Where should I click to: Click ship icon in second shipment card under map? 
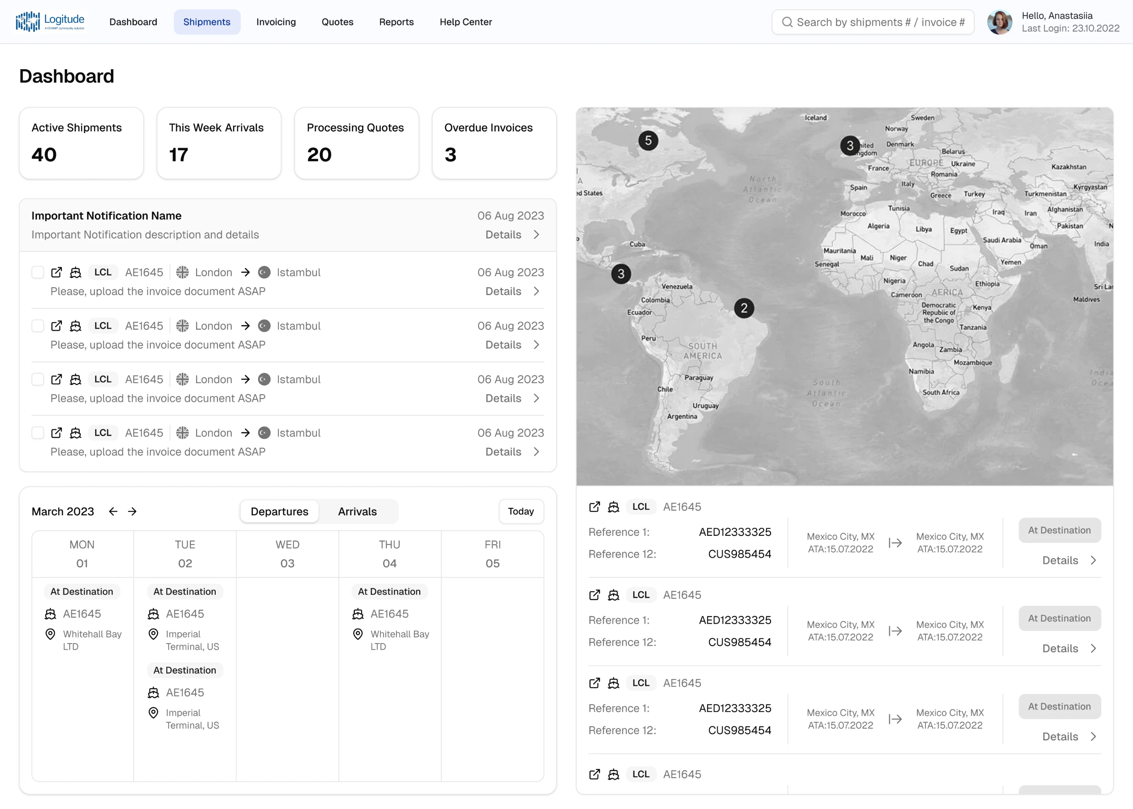[x=614, y=595]
